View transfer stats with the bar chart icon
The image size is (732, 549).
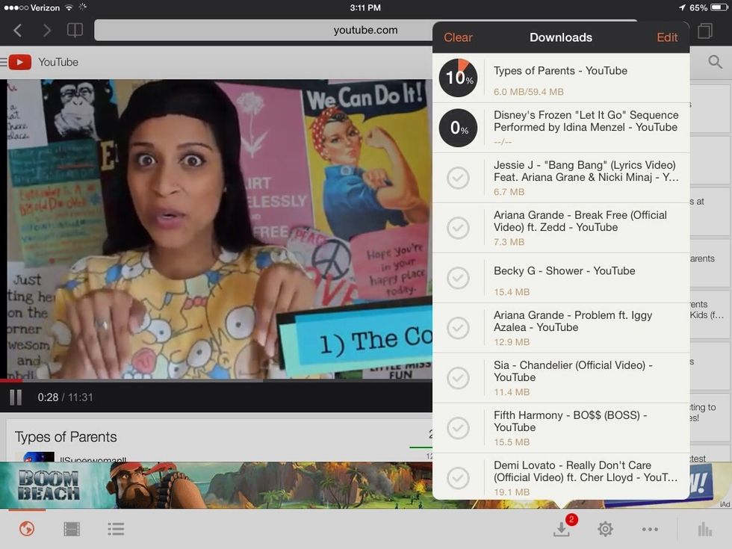pos(704,528)
